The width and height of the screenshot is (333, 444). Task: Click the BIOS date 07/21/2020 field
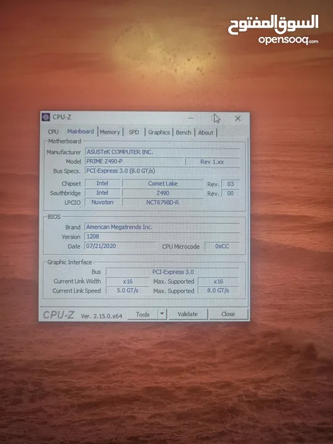pyautogui.click(x=120, y=246)
